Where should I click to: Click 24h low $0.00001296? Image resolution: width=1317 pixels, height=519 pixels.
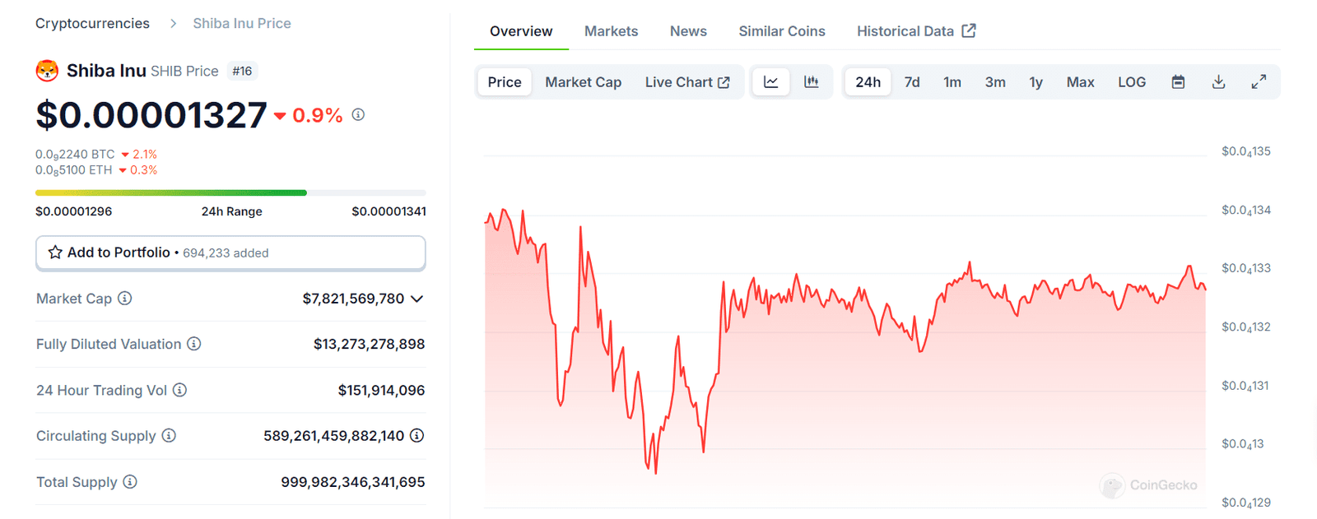73,211
